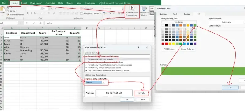Expand the Merge & Center dropdown arrow
The width and height of the screenshot is (245, 111).
[x=101, y=13]
